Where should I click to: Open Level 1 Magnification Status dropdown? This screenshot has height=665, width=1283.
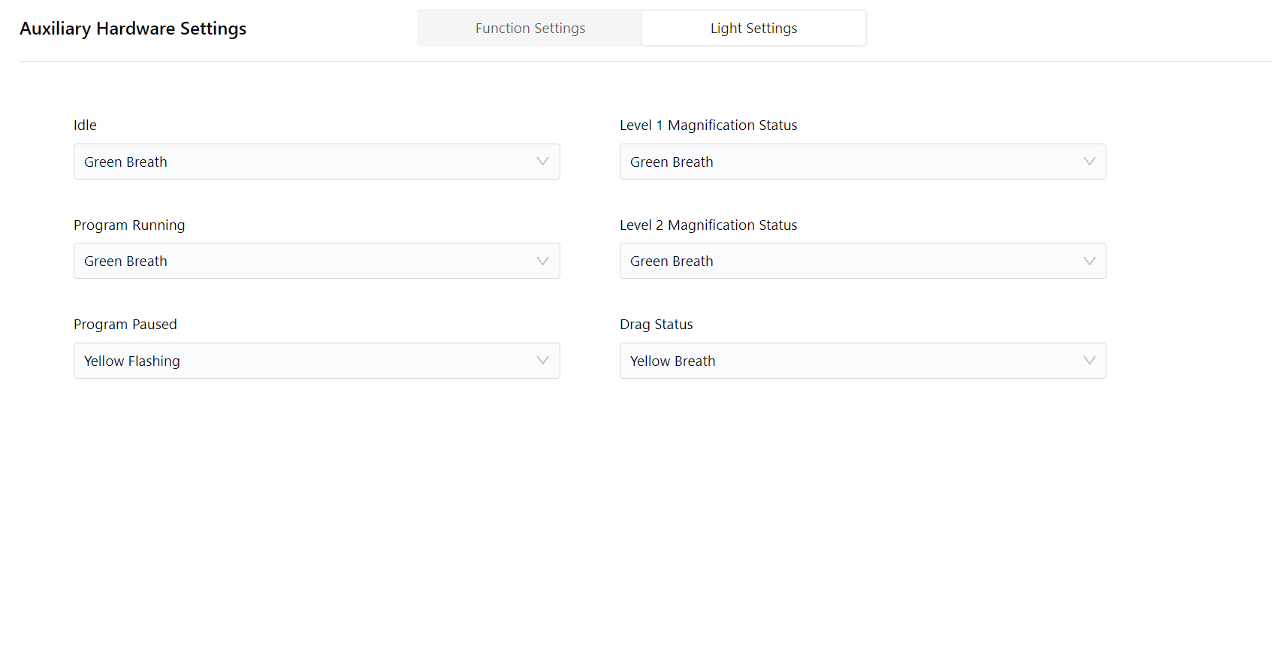862,162
